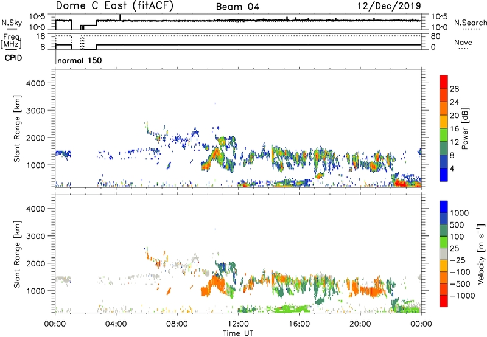Click the '-25' tick on the velocity color bar
This screenshot has height=337, width=487.
(458, 260)
